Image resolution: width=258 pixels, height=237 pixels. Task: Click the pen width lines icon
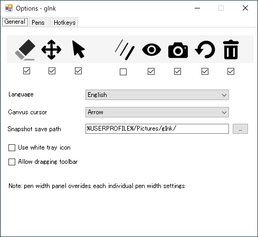tap(125, 50)
